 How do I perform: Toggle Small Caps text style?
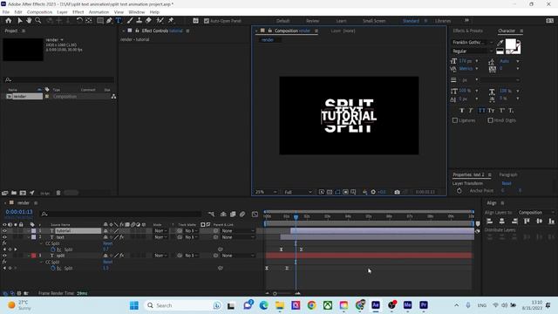pyautogui.click(x=491, y=111)
